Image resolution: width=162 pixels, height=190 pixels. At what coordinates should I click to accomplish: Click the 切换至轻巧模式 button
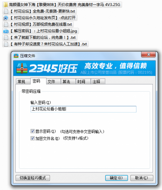point(33,178)
